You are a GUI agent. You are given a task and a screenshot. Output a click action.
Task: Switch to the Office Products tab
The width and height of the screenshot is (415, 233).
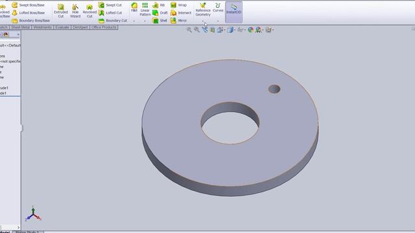104,27
